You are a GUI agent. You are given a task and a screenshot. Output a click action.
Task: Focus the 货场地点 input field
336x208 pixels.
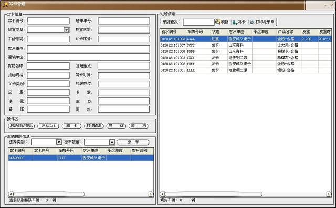click(124, 66)
